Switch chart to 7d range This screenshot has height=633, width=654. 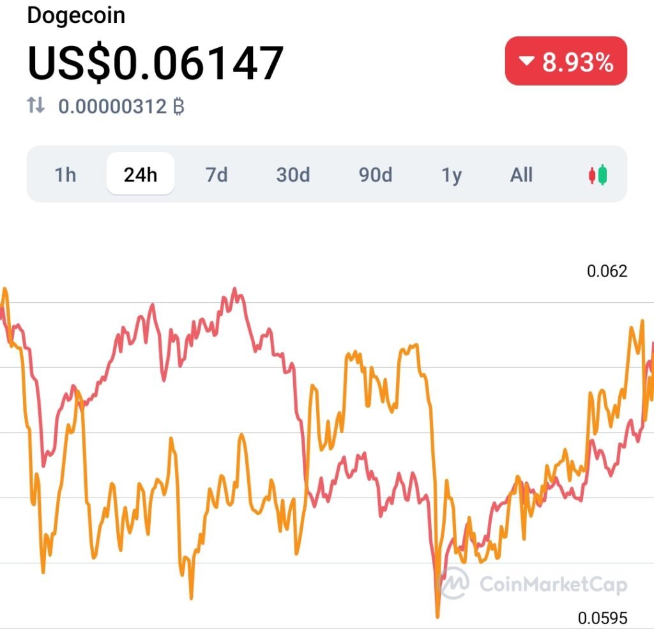[217, 174]
